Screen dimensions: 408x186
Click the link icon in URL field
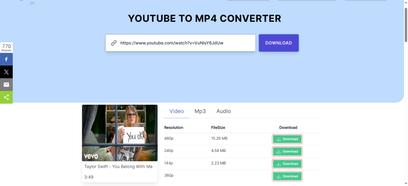click(114, 43)
